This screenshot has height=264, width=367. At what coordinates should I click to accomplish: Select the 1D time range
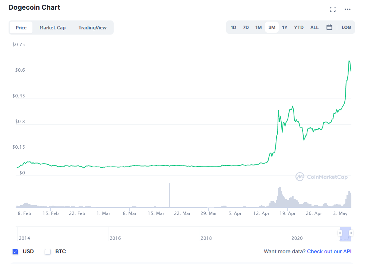[233, 28]
